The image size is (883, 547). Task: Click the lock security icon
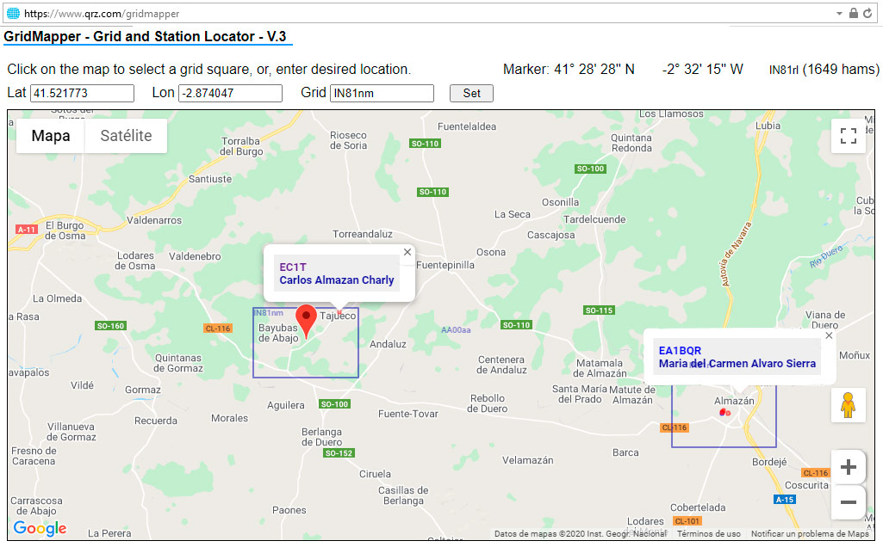tap(854, 13)
